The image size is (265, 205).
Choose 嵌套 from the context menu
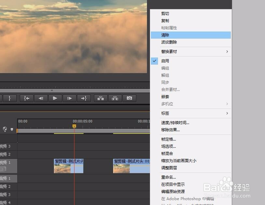coord(191,96)
